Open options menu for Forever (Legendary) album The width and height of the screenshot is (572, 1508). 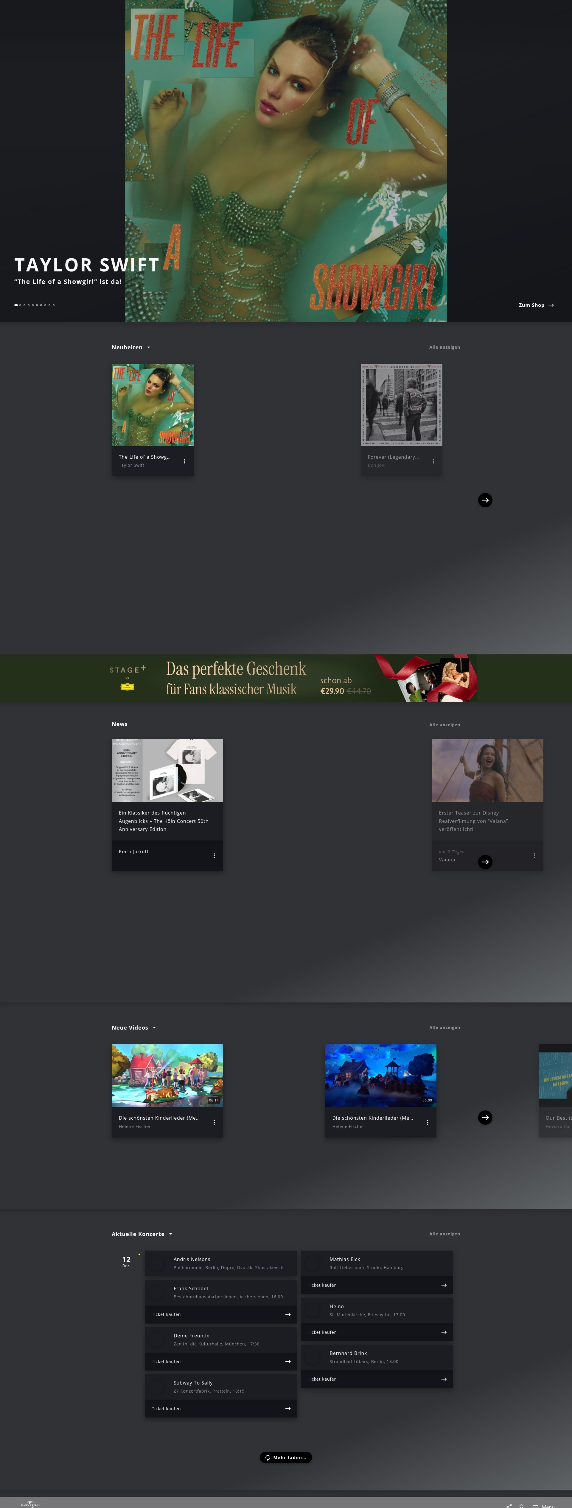[x=433, y=461]
